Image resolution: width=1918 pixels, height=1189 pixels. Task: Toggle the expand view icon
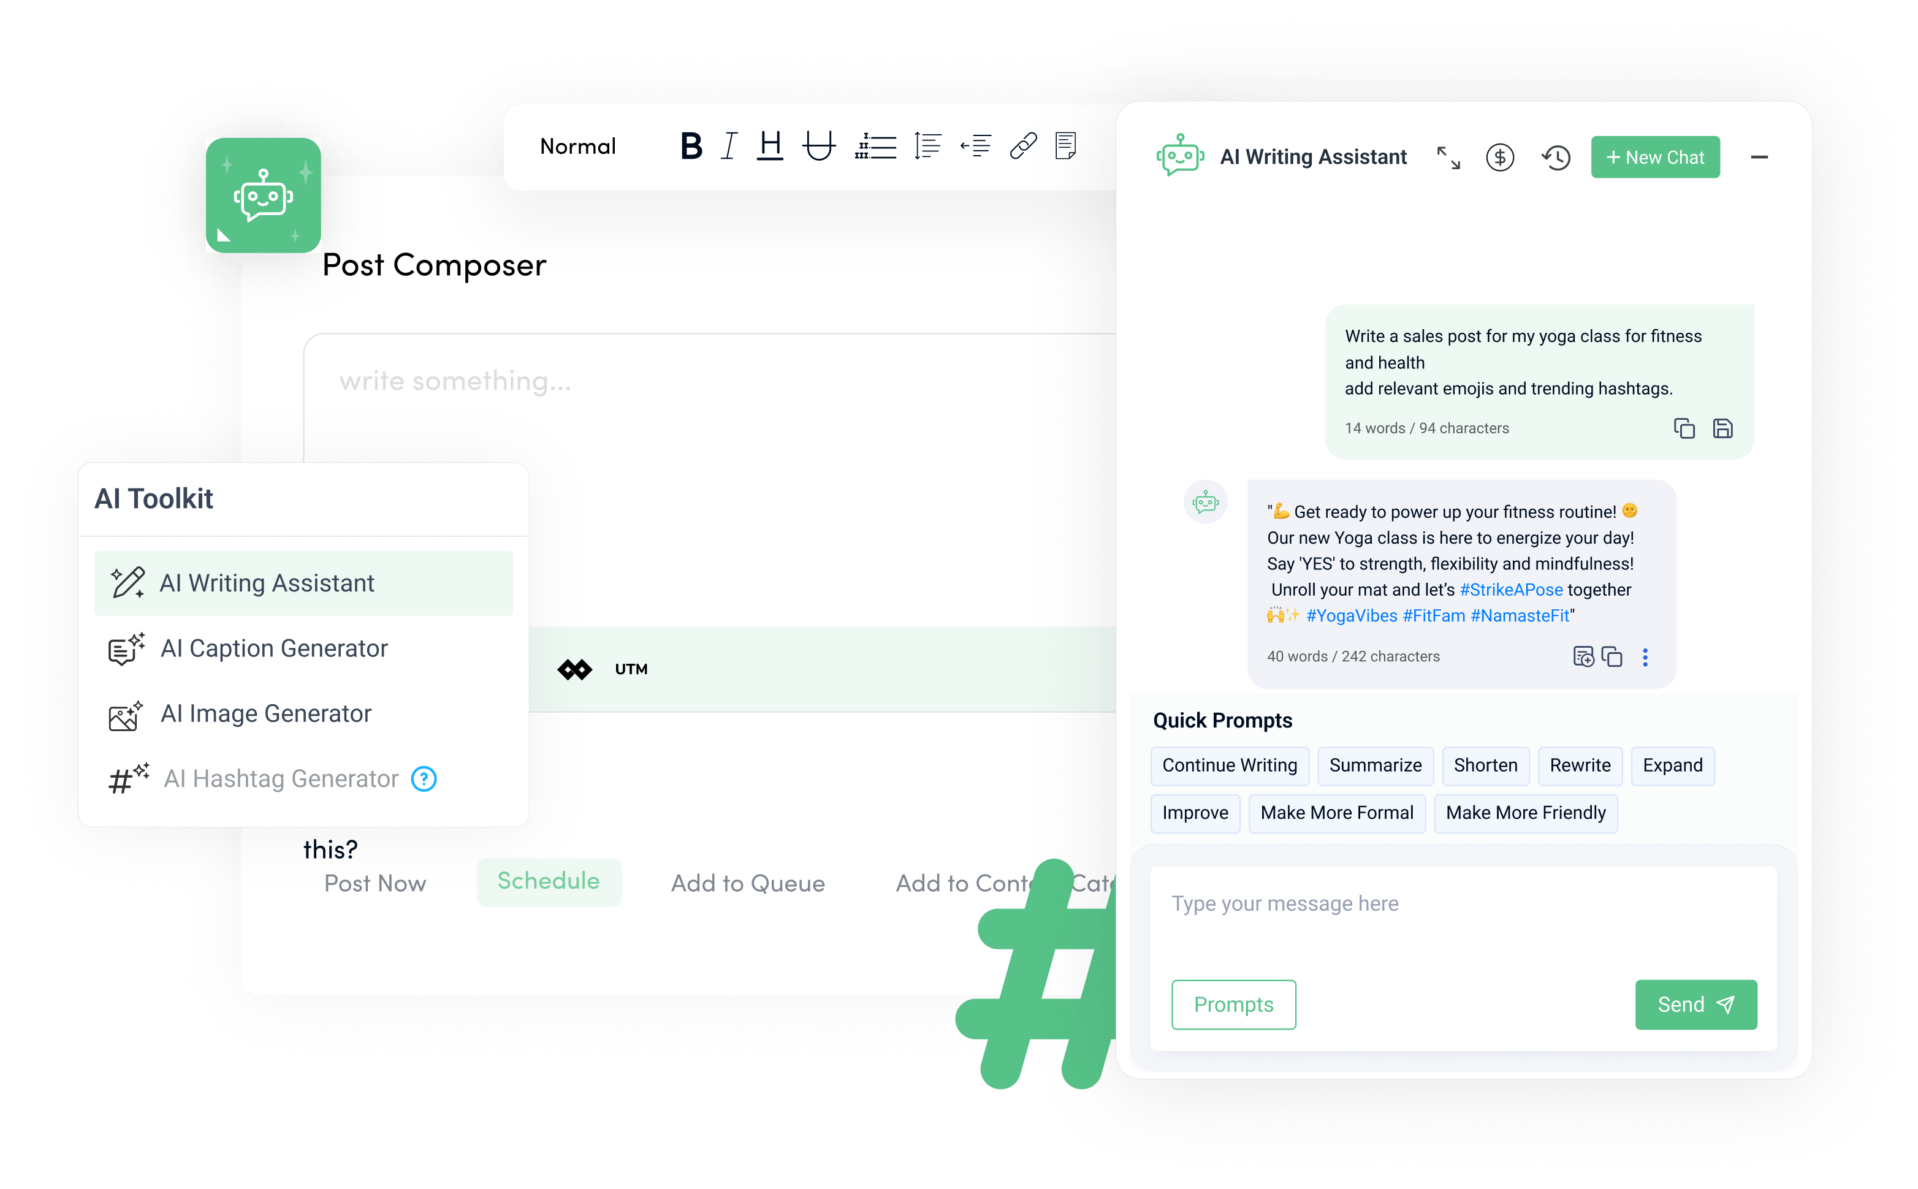coord(1448,156)
